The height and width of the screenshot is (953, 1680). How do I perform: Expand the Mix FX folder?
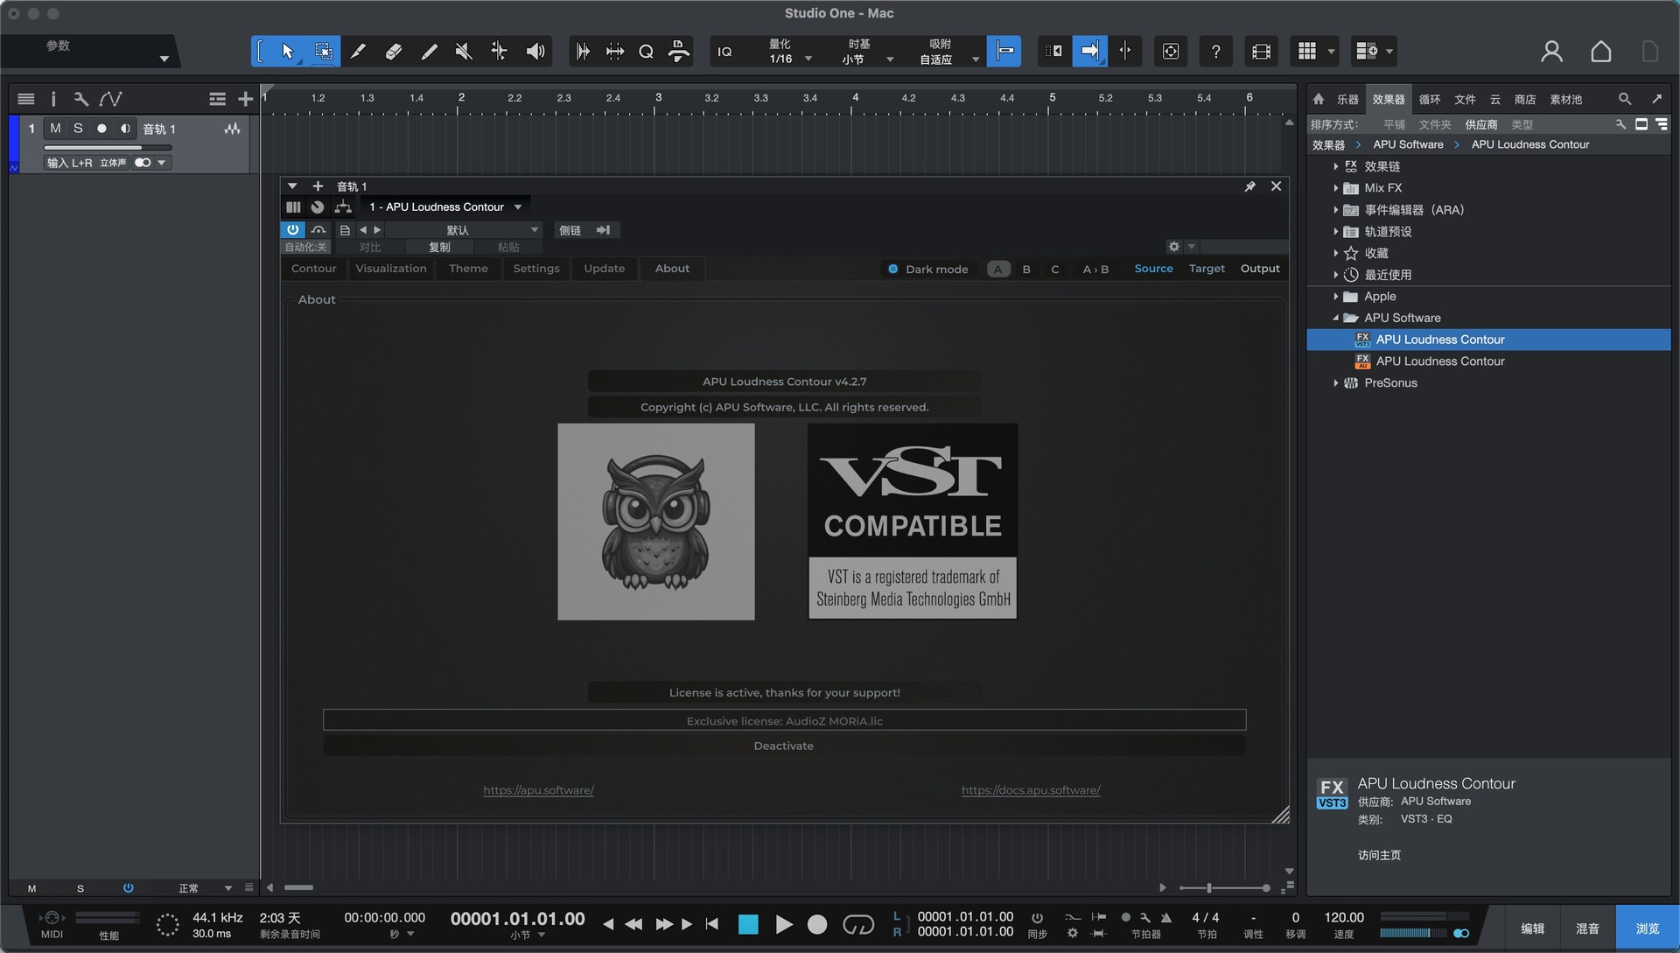1335,188
